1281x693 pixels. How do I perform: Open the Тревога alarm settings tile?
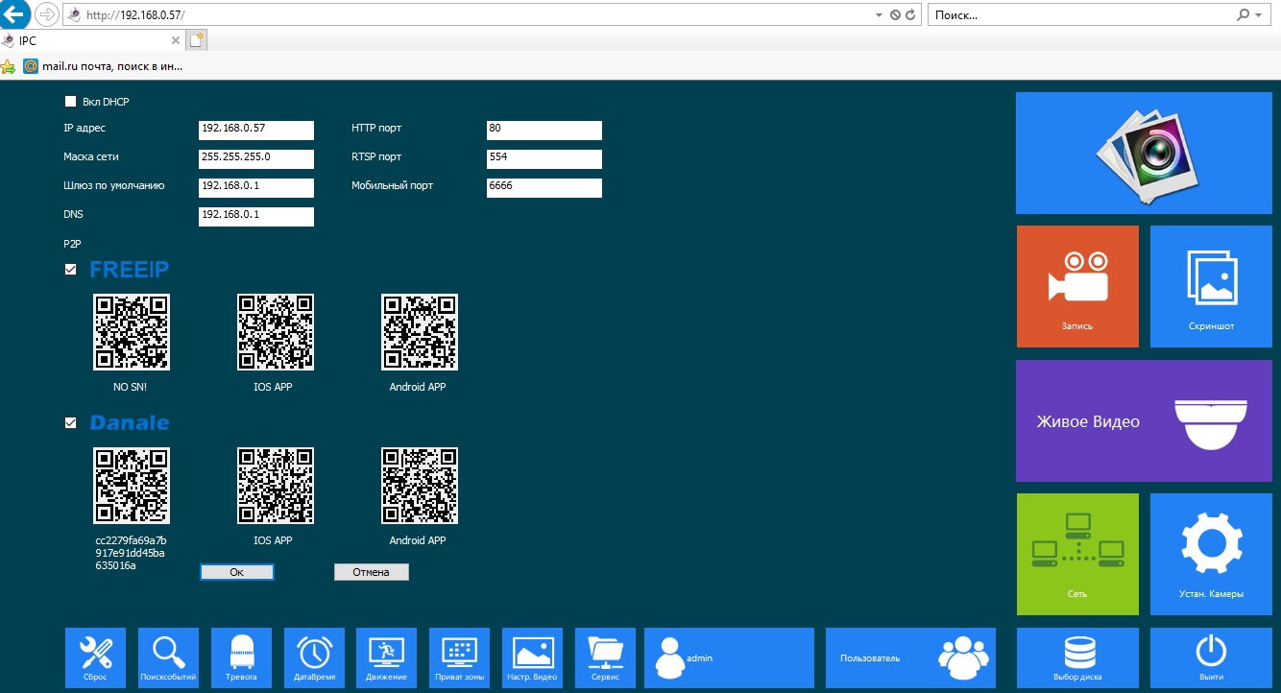pyautogui.click(x=241, y=657)
